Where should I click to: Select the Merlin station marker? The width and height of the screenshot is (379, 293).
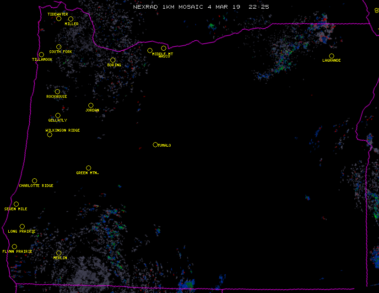pos(59,253)
